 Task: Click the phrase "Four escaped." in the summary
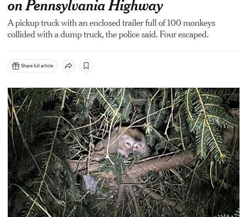184,35
